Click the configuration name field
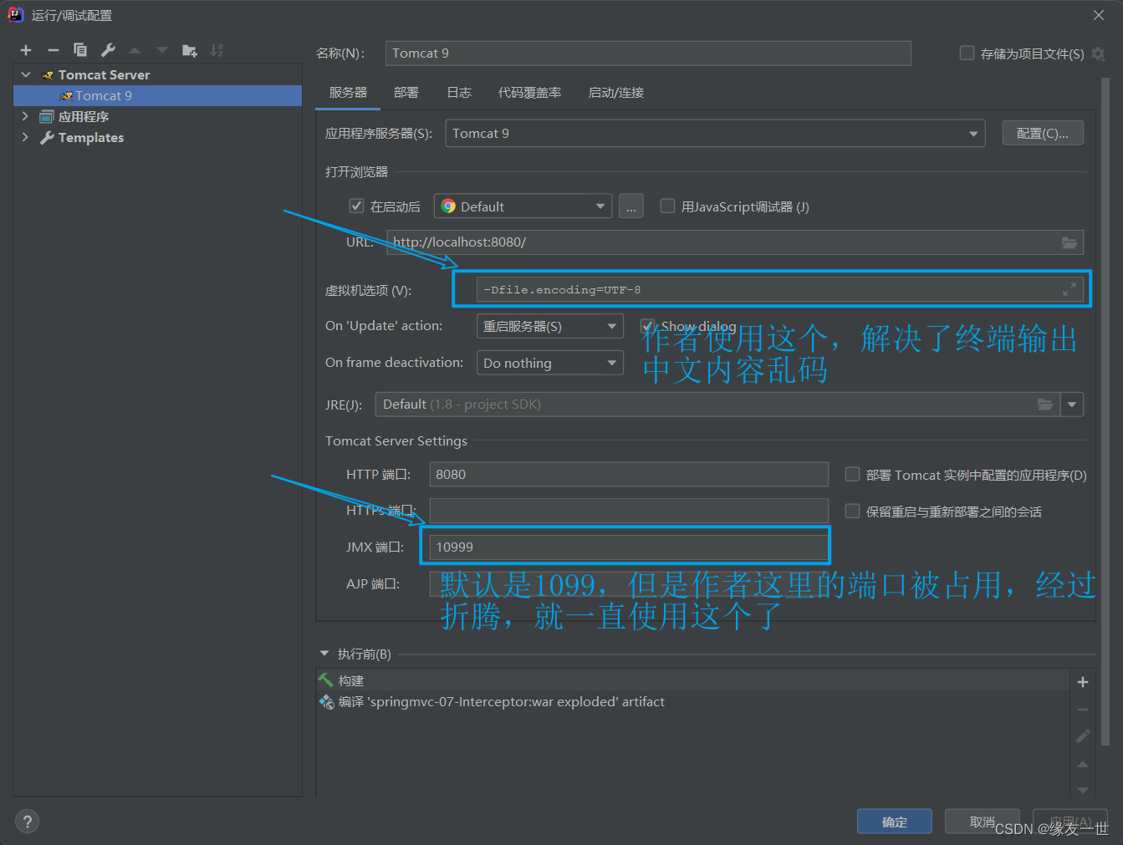Image resolution: width=1123 pixels, height=845 pixels. [x=648, y=53]
